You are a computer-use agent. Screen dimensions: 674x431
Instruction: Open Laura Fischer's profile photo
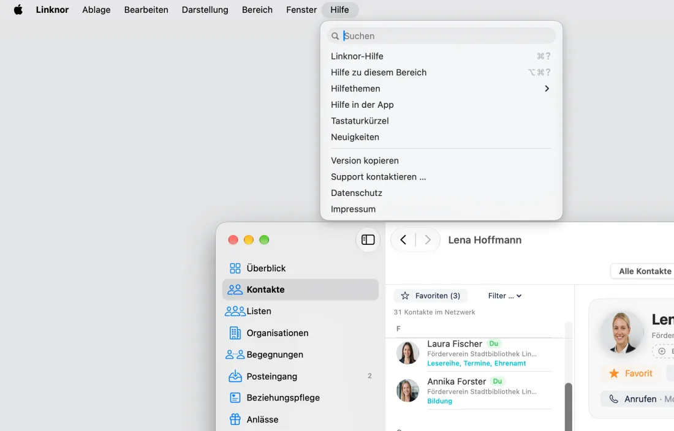pyautogui.click(x=407, y=353)
